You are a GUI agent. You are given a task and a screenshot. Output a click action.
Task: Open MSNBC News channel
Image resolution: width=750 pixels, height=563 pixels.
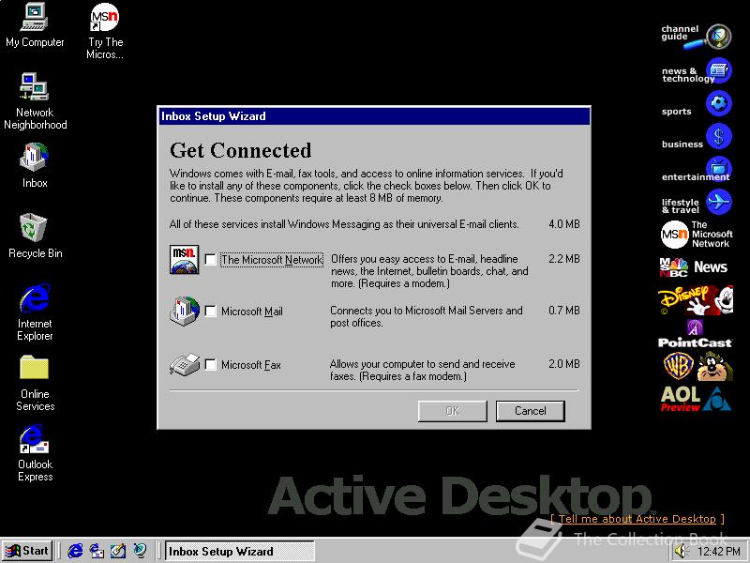click(694, 267)
